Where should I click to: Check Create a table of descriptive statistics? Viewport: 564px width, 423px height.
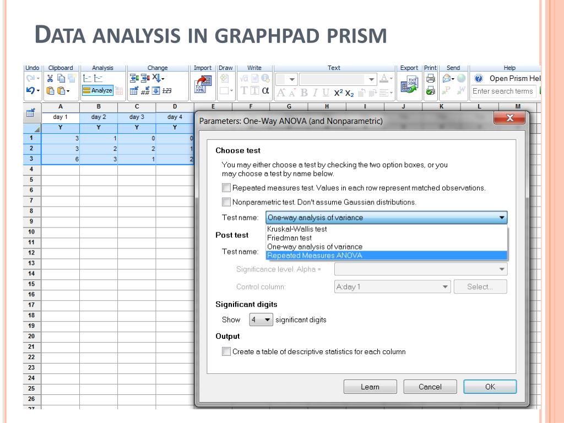click(x=226, y=351)
